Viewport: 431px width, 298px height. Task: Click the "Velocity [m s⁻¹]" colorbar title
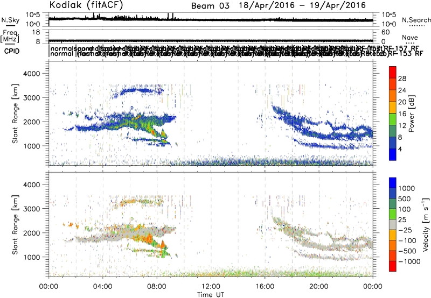point(426,224)
